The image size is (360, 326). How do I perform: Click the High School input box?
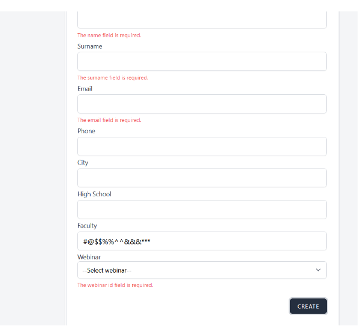click(x=202, y=210)
